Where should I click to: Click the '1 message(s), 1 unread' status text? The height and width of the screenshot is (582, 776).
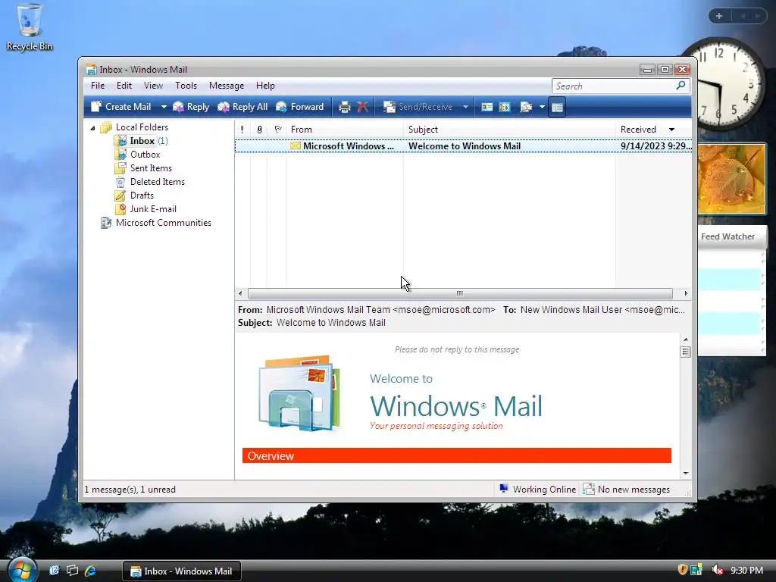(130, 490)
